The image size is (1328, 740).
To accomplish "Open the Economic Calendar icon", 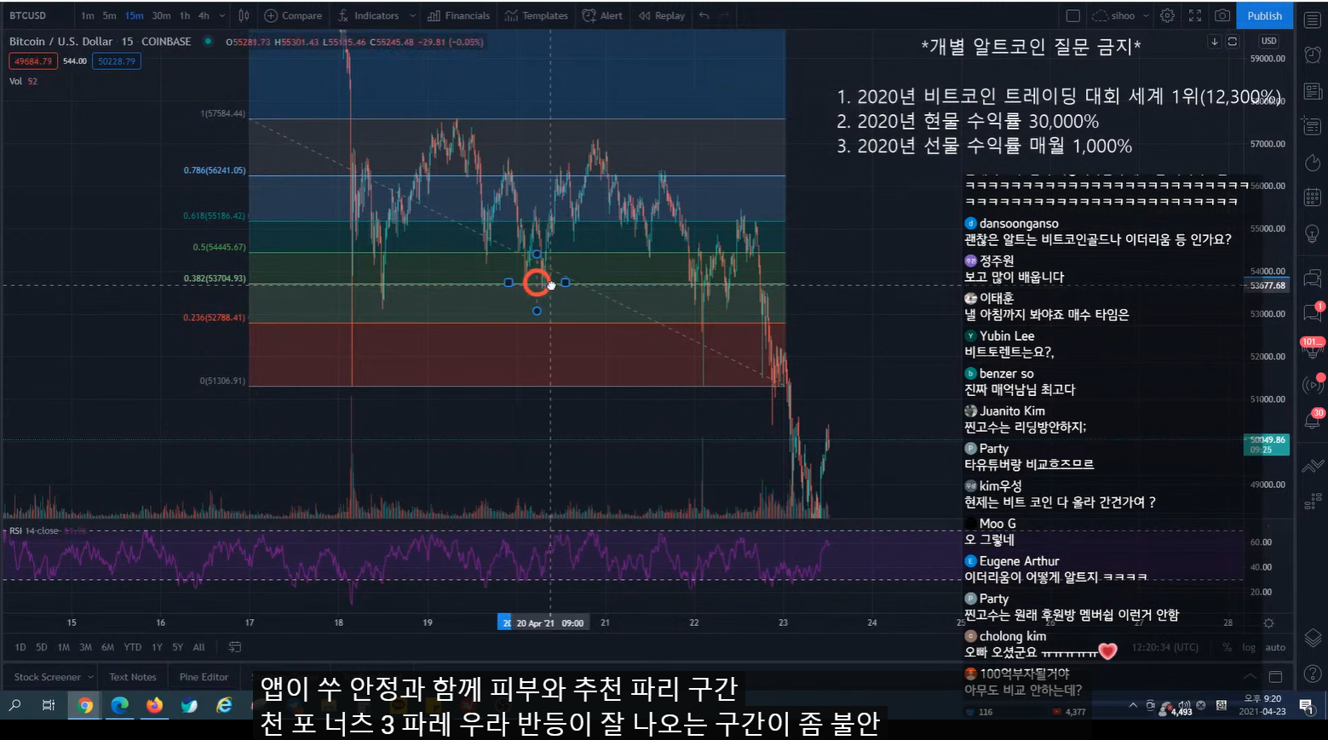I will click(1313, 198).
